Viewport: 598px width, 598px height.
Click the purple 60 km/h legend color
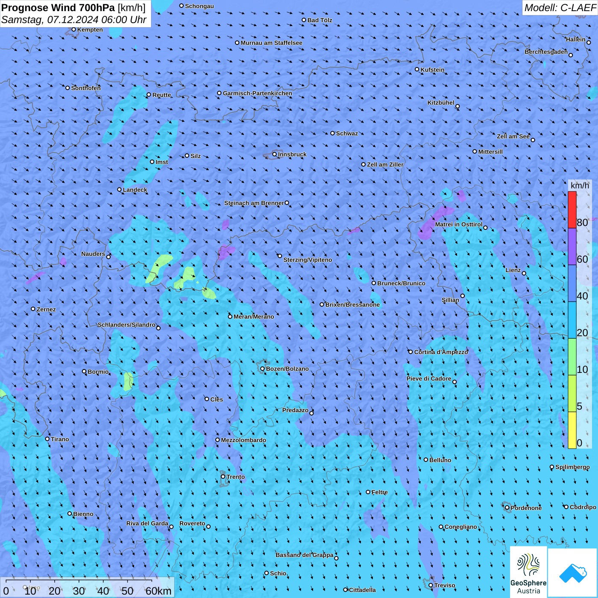coord(572,247)
